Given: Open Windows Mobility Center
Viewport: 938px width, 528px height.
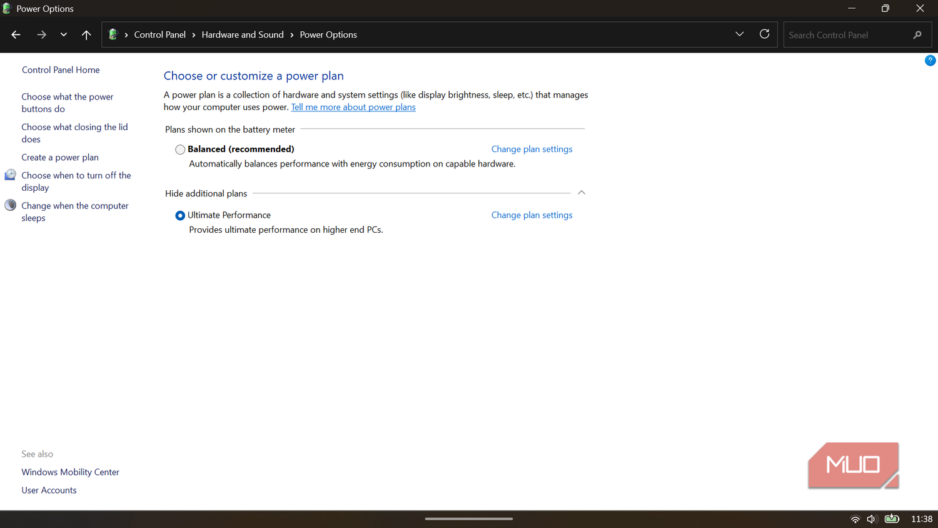Looking at the screenshot, I should [x=70, y=472].
